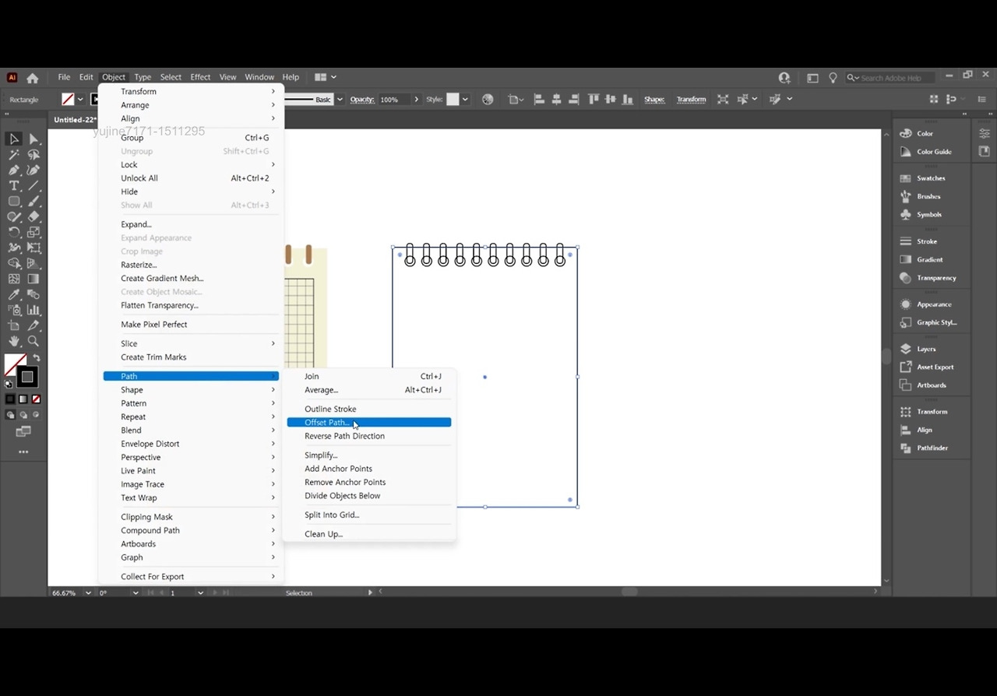This screenshot has height=696, width=997.
Task: Select the Scale tool
Action: pyautogui.click(x=33, y=232)
